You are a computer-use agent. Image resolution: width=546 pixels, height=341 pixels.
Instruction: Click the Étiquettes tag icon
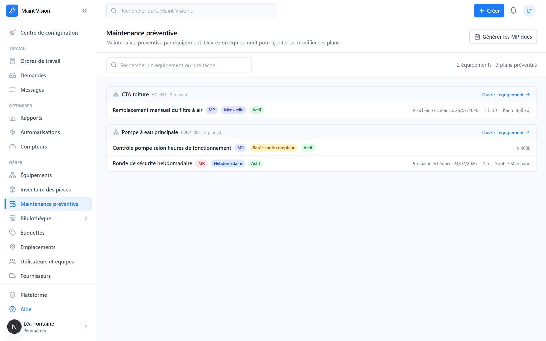(x=12, y=233)
